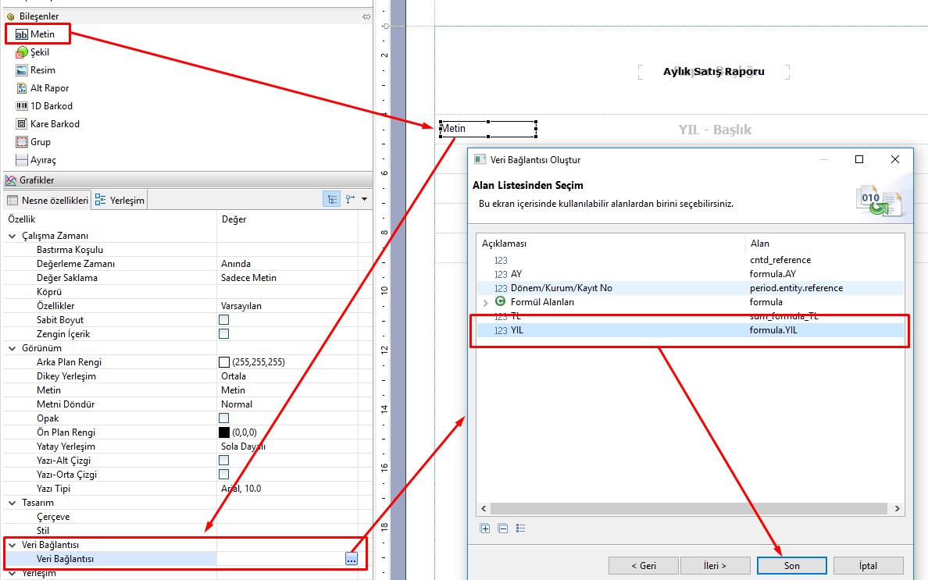Select the Kare Barkod component
Screen dimensions: 928x580
[54, 124]
